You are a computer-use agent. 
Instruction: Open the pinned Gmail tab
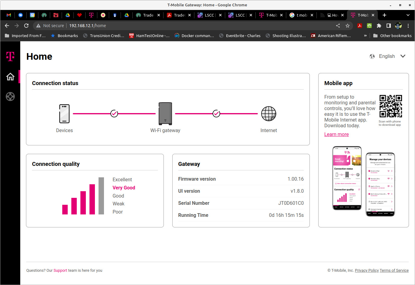pyautogui.click(x=9, y=15)
